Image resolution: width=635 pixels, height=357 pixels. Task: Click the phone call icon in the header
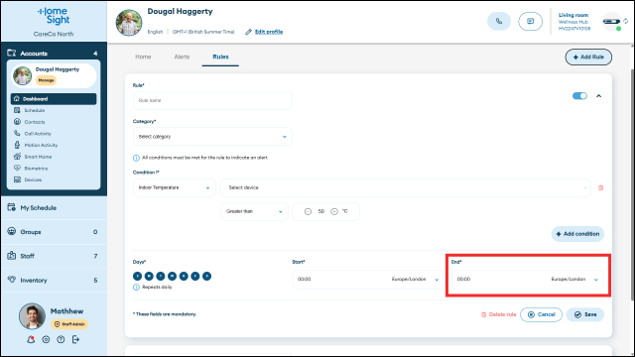click(x=499, y=22)
